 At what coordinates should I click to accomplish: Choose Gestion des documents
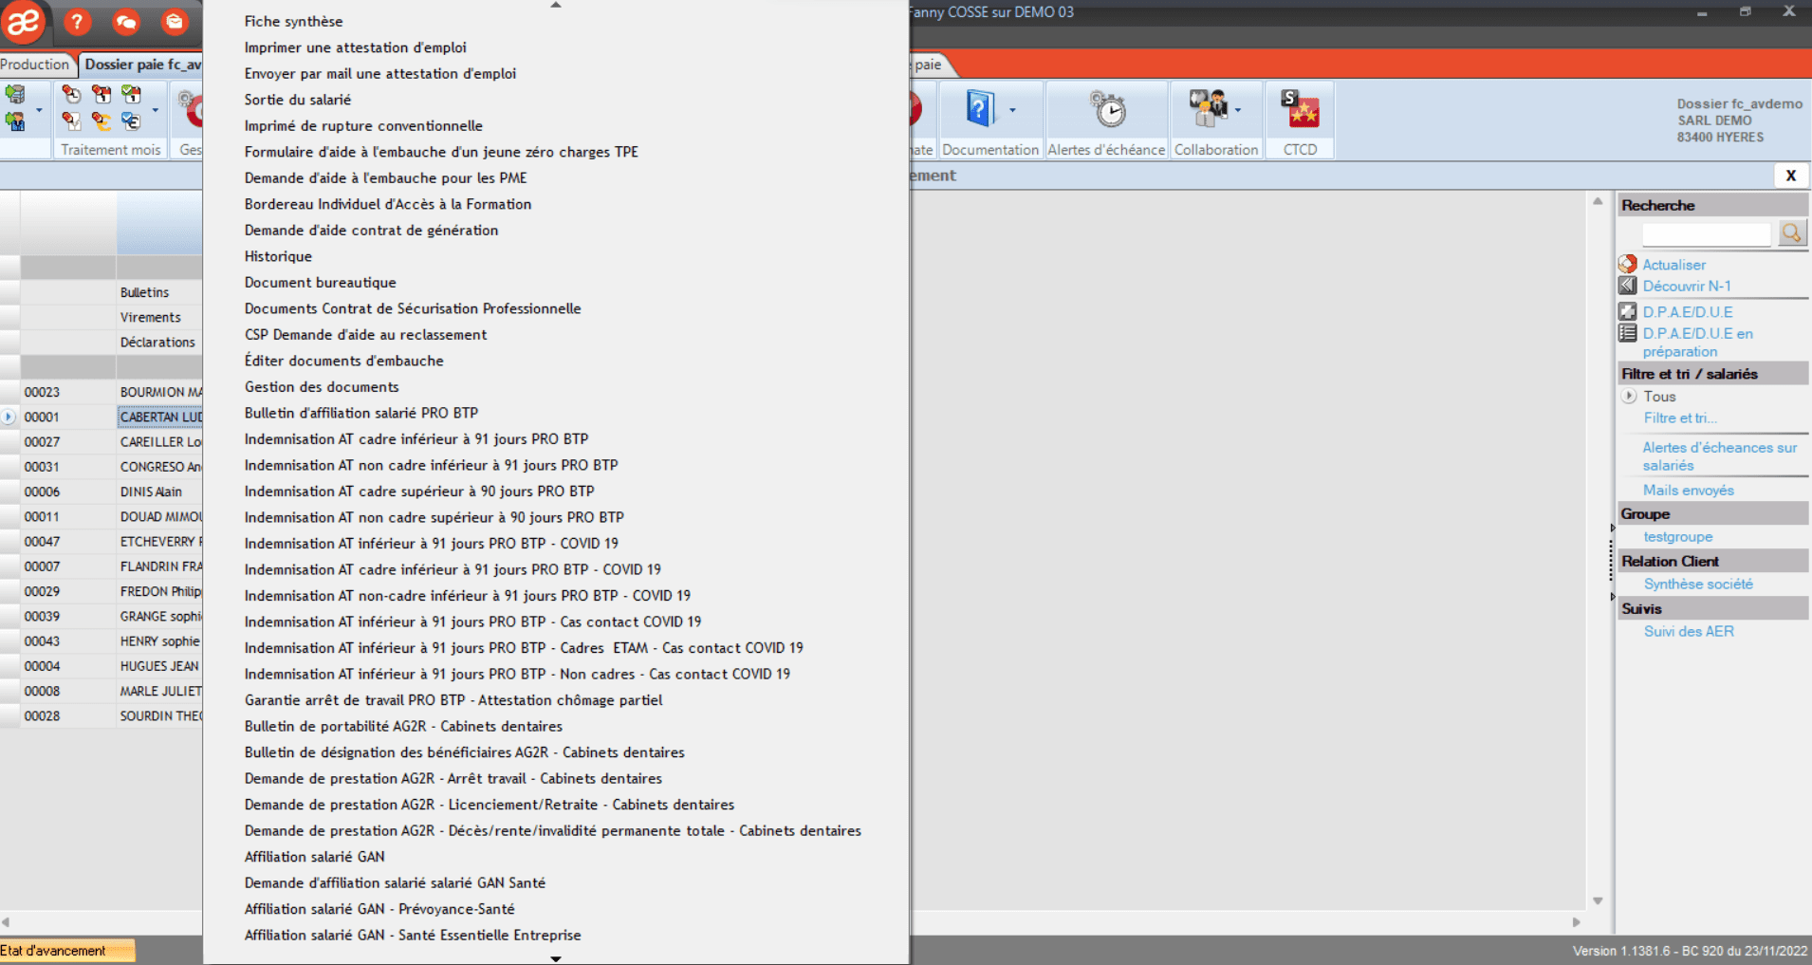pyautogui.click(x=322, y=387)
